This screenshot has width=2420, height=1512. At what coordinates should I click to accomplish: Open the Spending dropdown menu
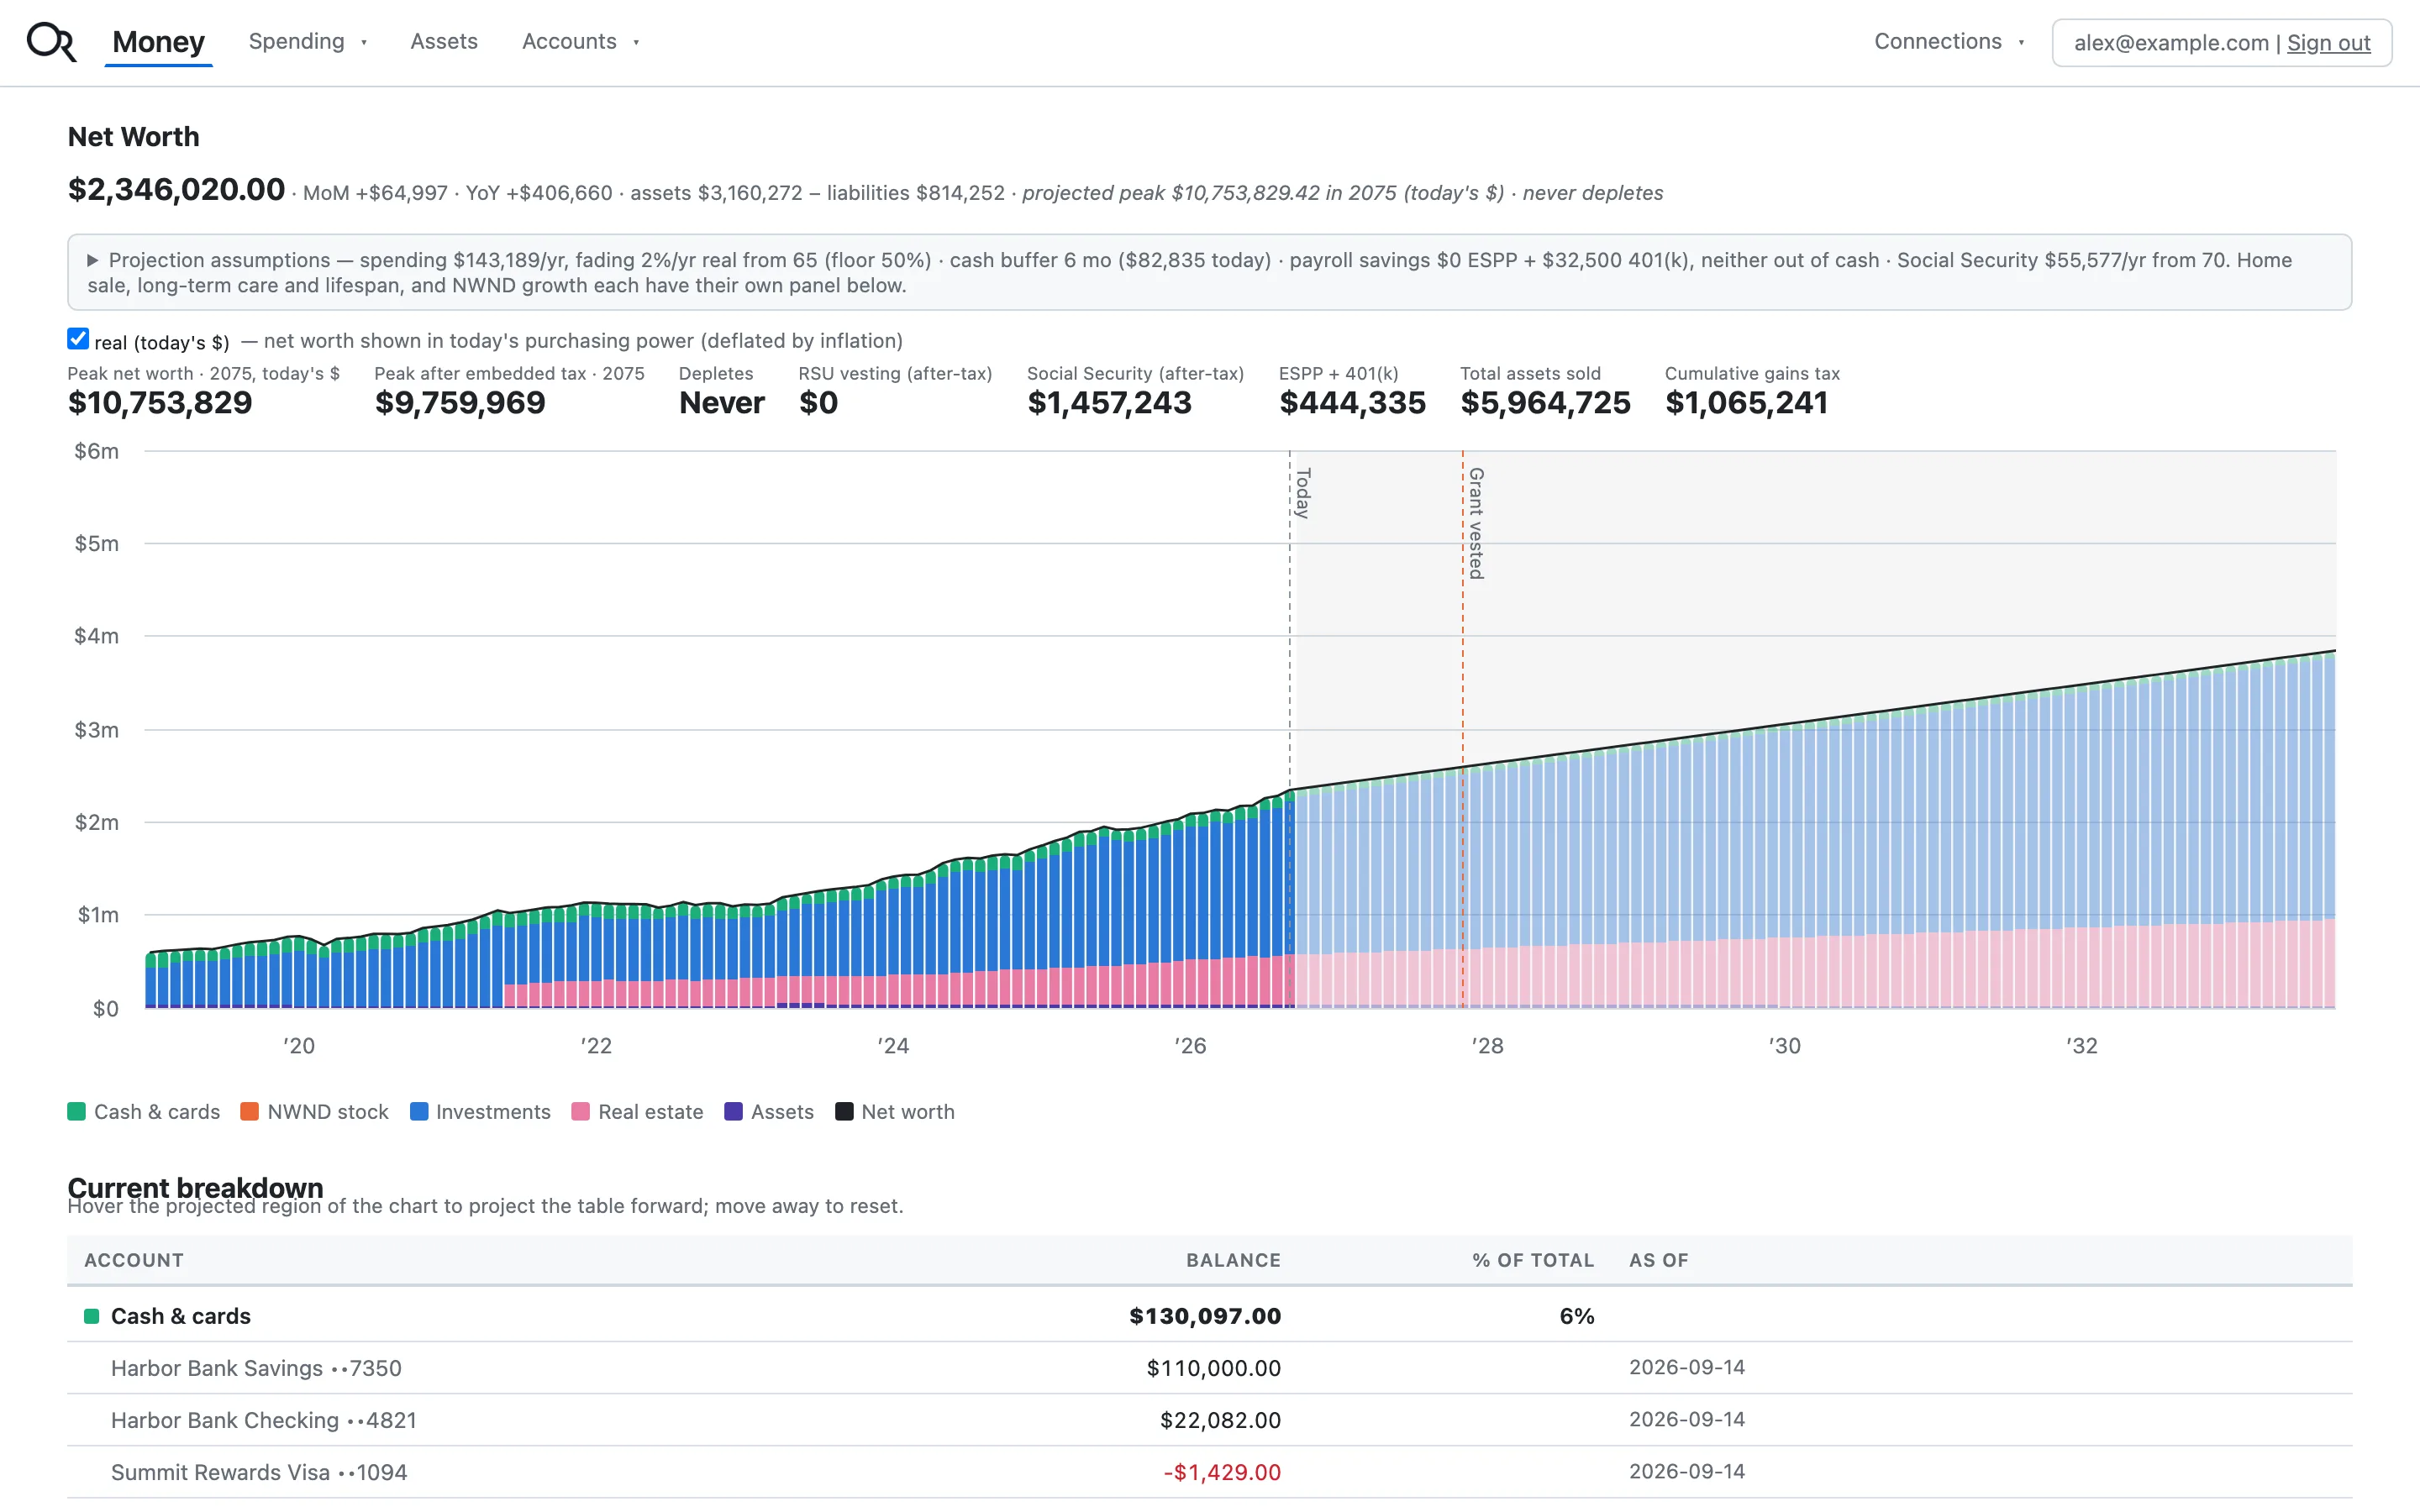click(x=308, y=42)
